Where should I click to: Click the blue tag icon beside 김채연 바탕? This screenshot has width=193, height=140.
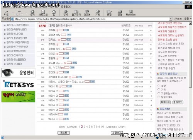[x=69, y=35]
